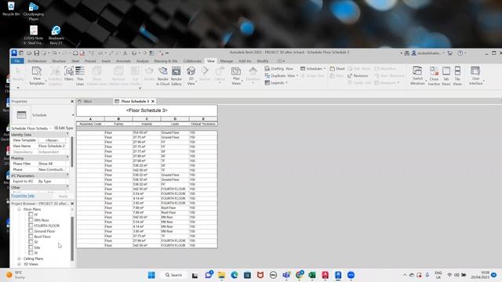Toggle Thin Lines display
Screen dimensions: 502x282
point(80,76)
